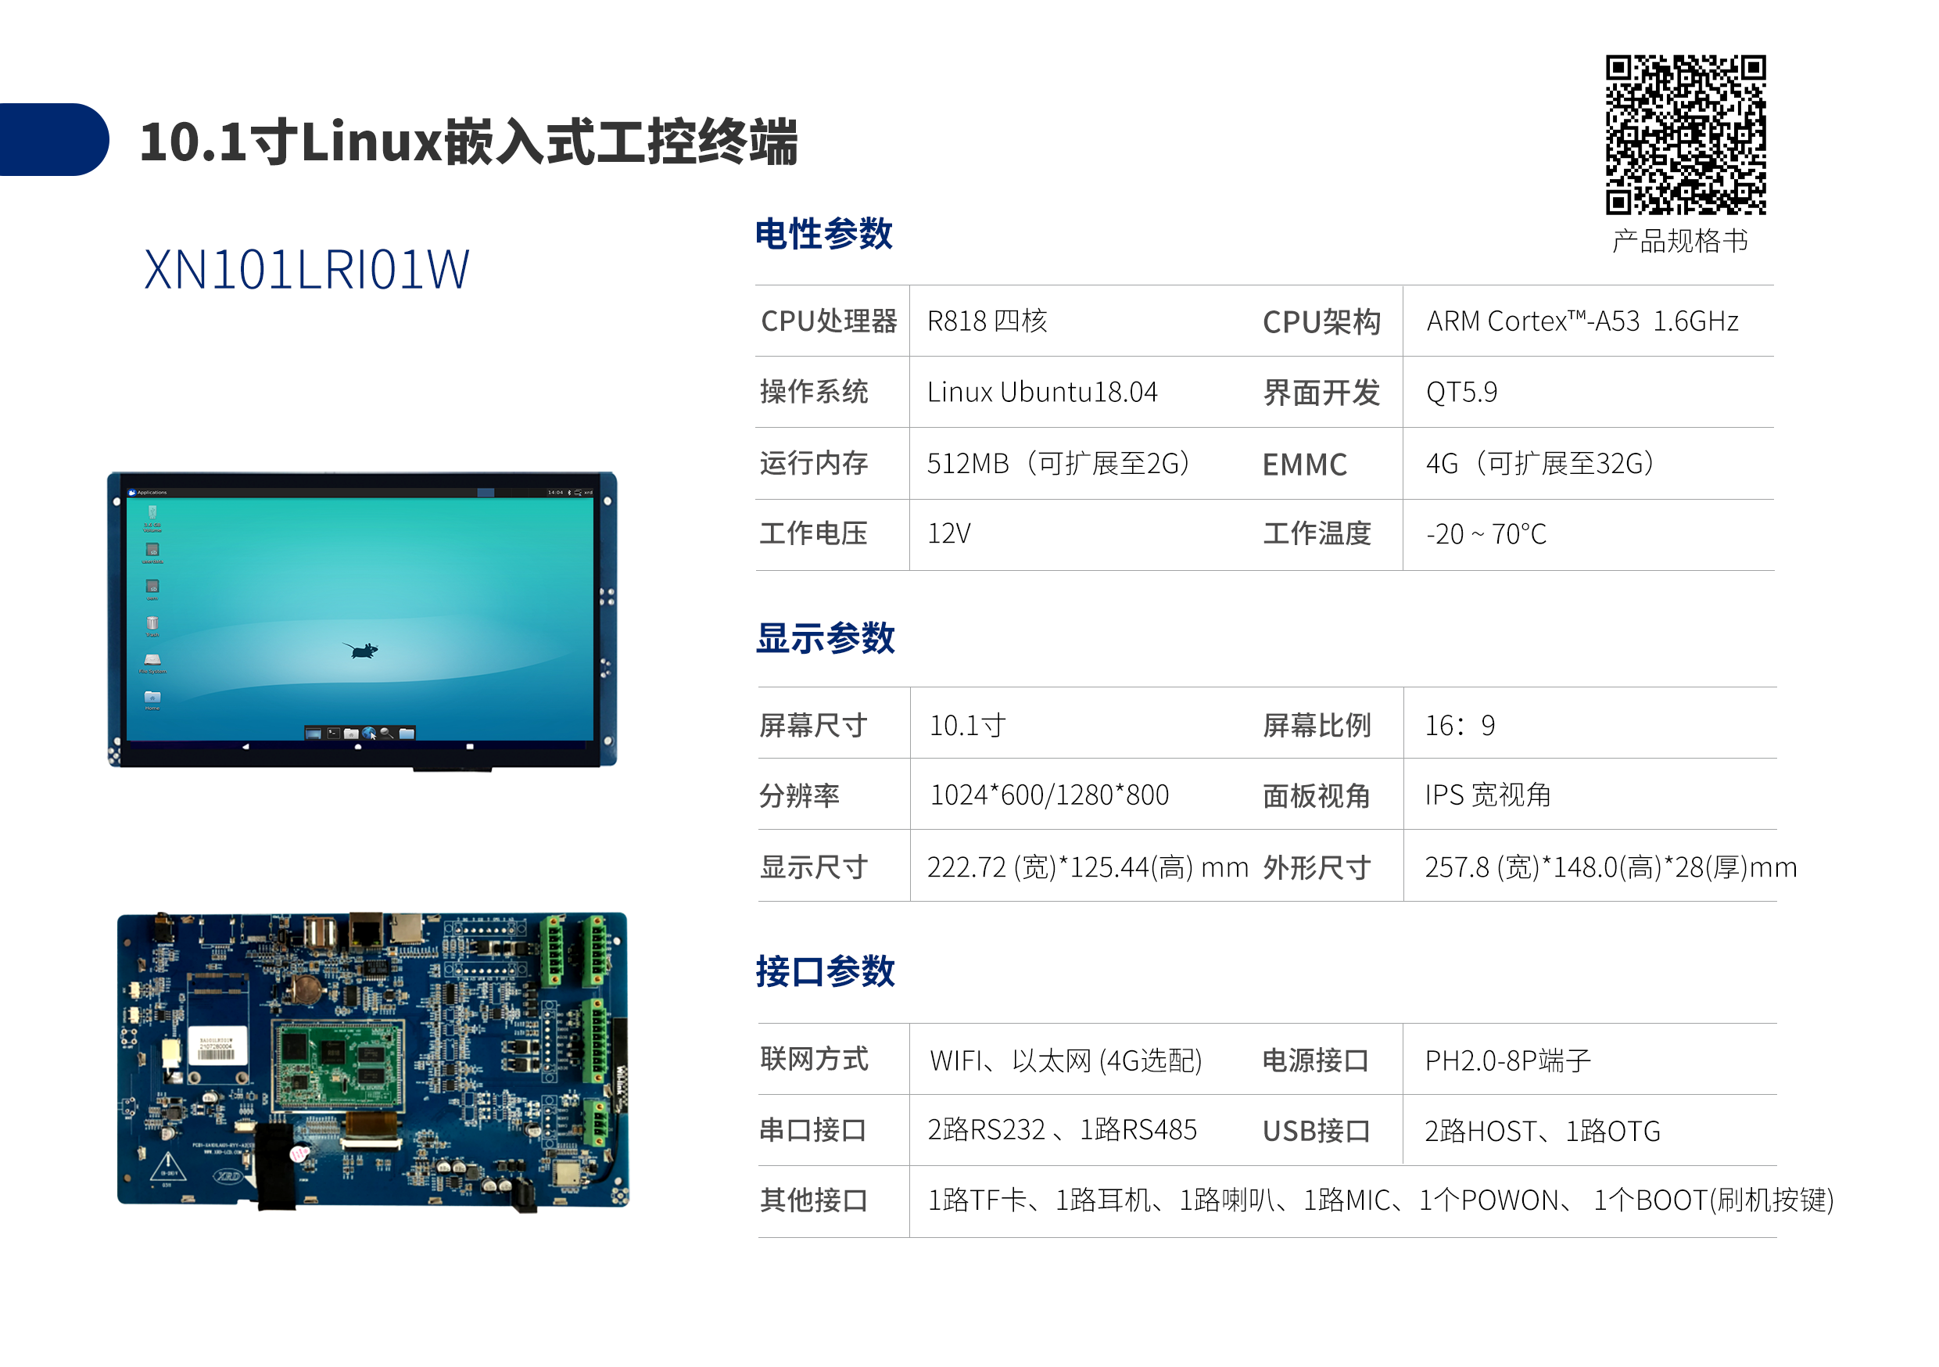Image resolution: width=1939 pixels, height=1367 pixels.
Task: Select the 界面开发 label
Action: [1321, 393]
